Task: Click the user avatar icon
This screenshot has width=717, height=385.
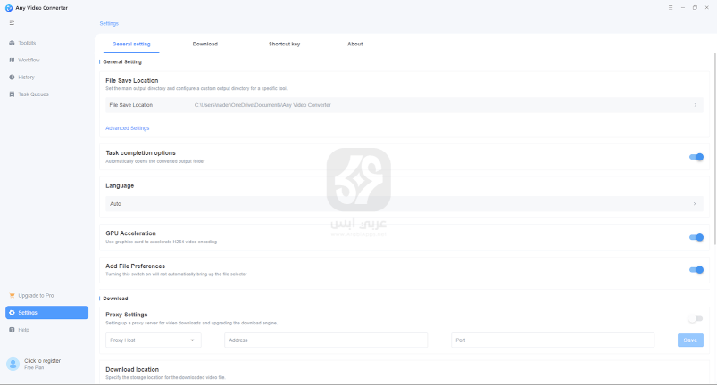Action: click(13, 364)
